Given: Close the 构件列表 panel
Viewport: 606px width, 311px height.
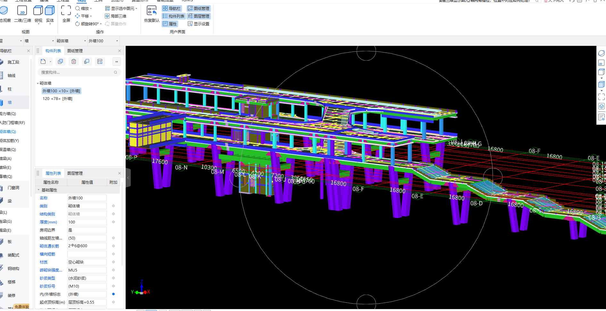Looking at the screenshot, I should [120, 51].
